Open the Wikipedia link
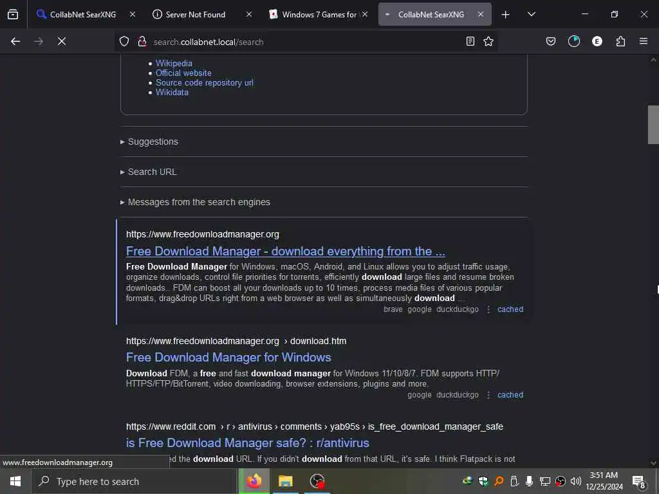 pyautogui.click(x=174, y=64)
